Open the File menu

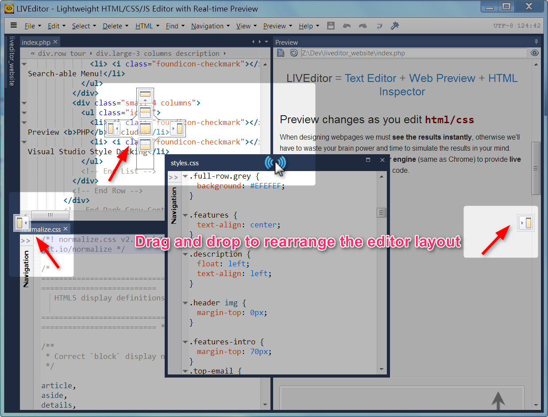click(32, 26)
